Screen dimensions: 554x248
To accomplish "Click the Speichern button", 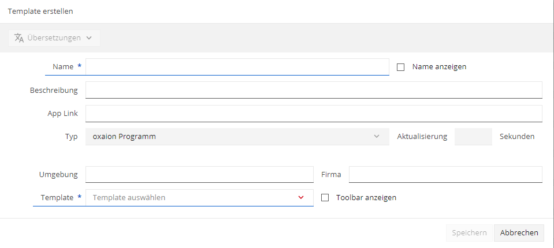I will tap(469, 233).
